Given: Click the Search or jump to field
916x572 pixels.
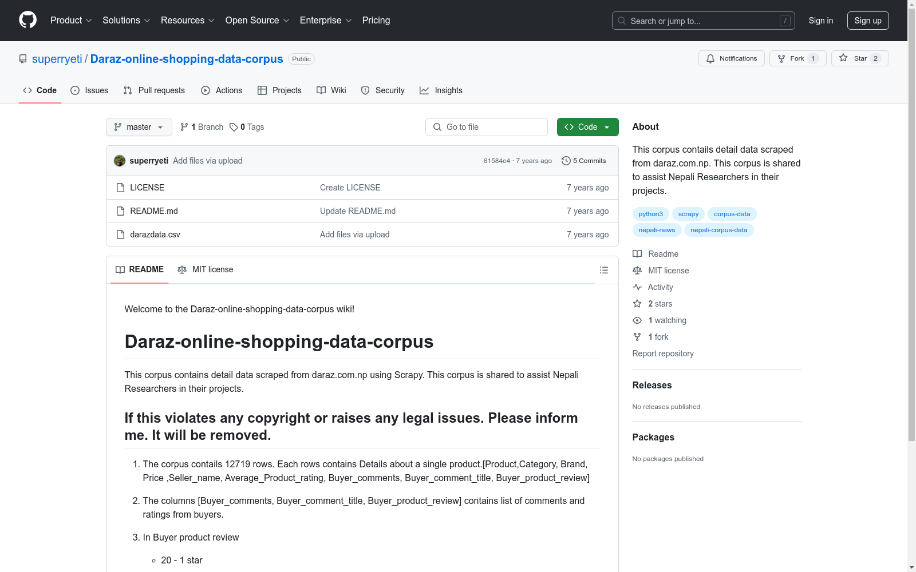Looking at the screenshot, I should pos(704,21).
